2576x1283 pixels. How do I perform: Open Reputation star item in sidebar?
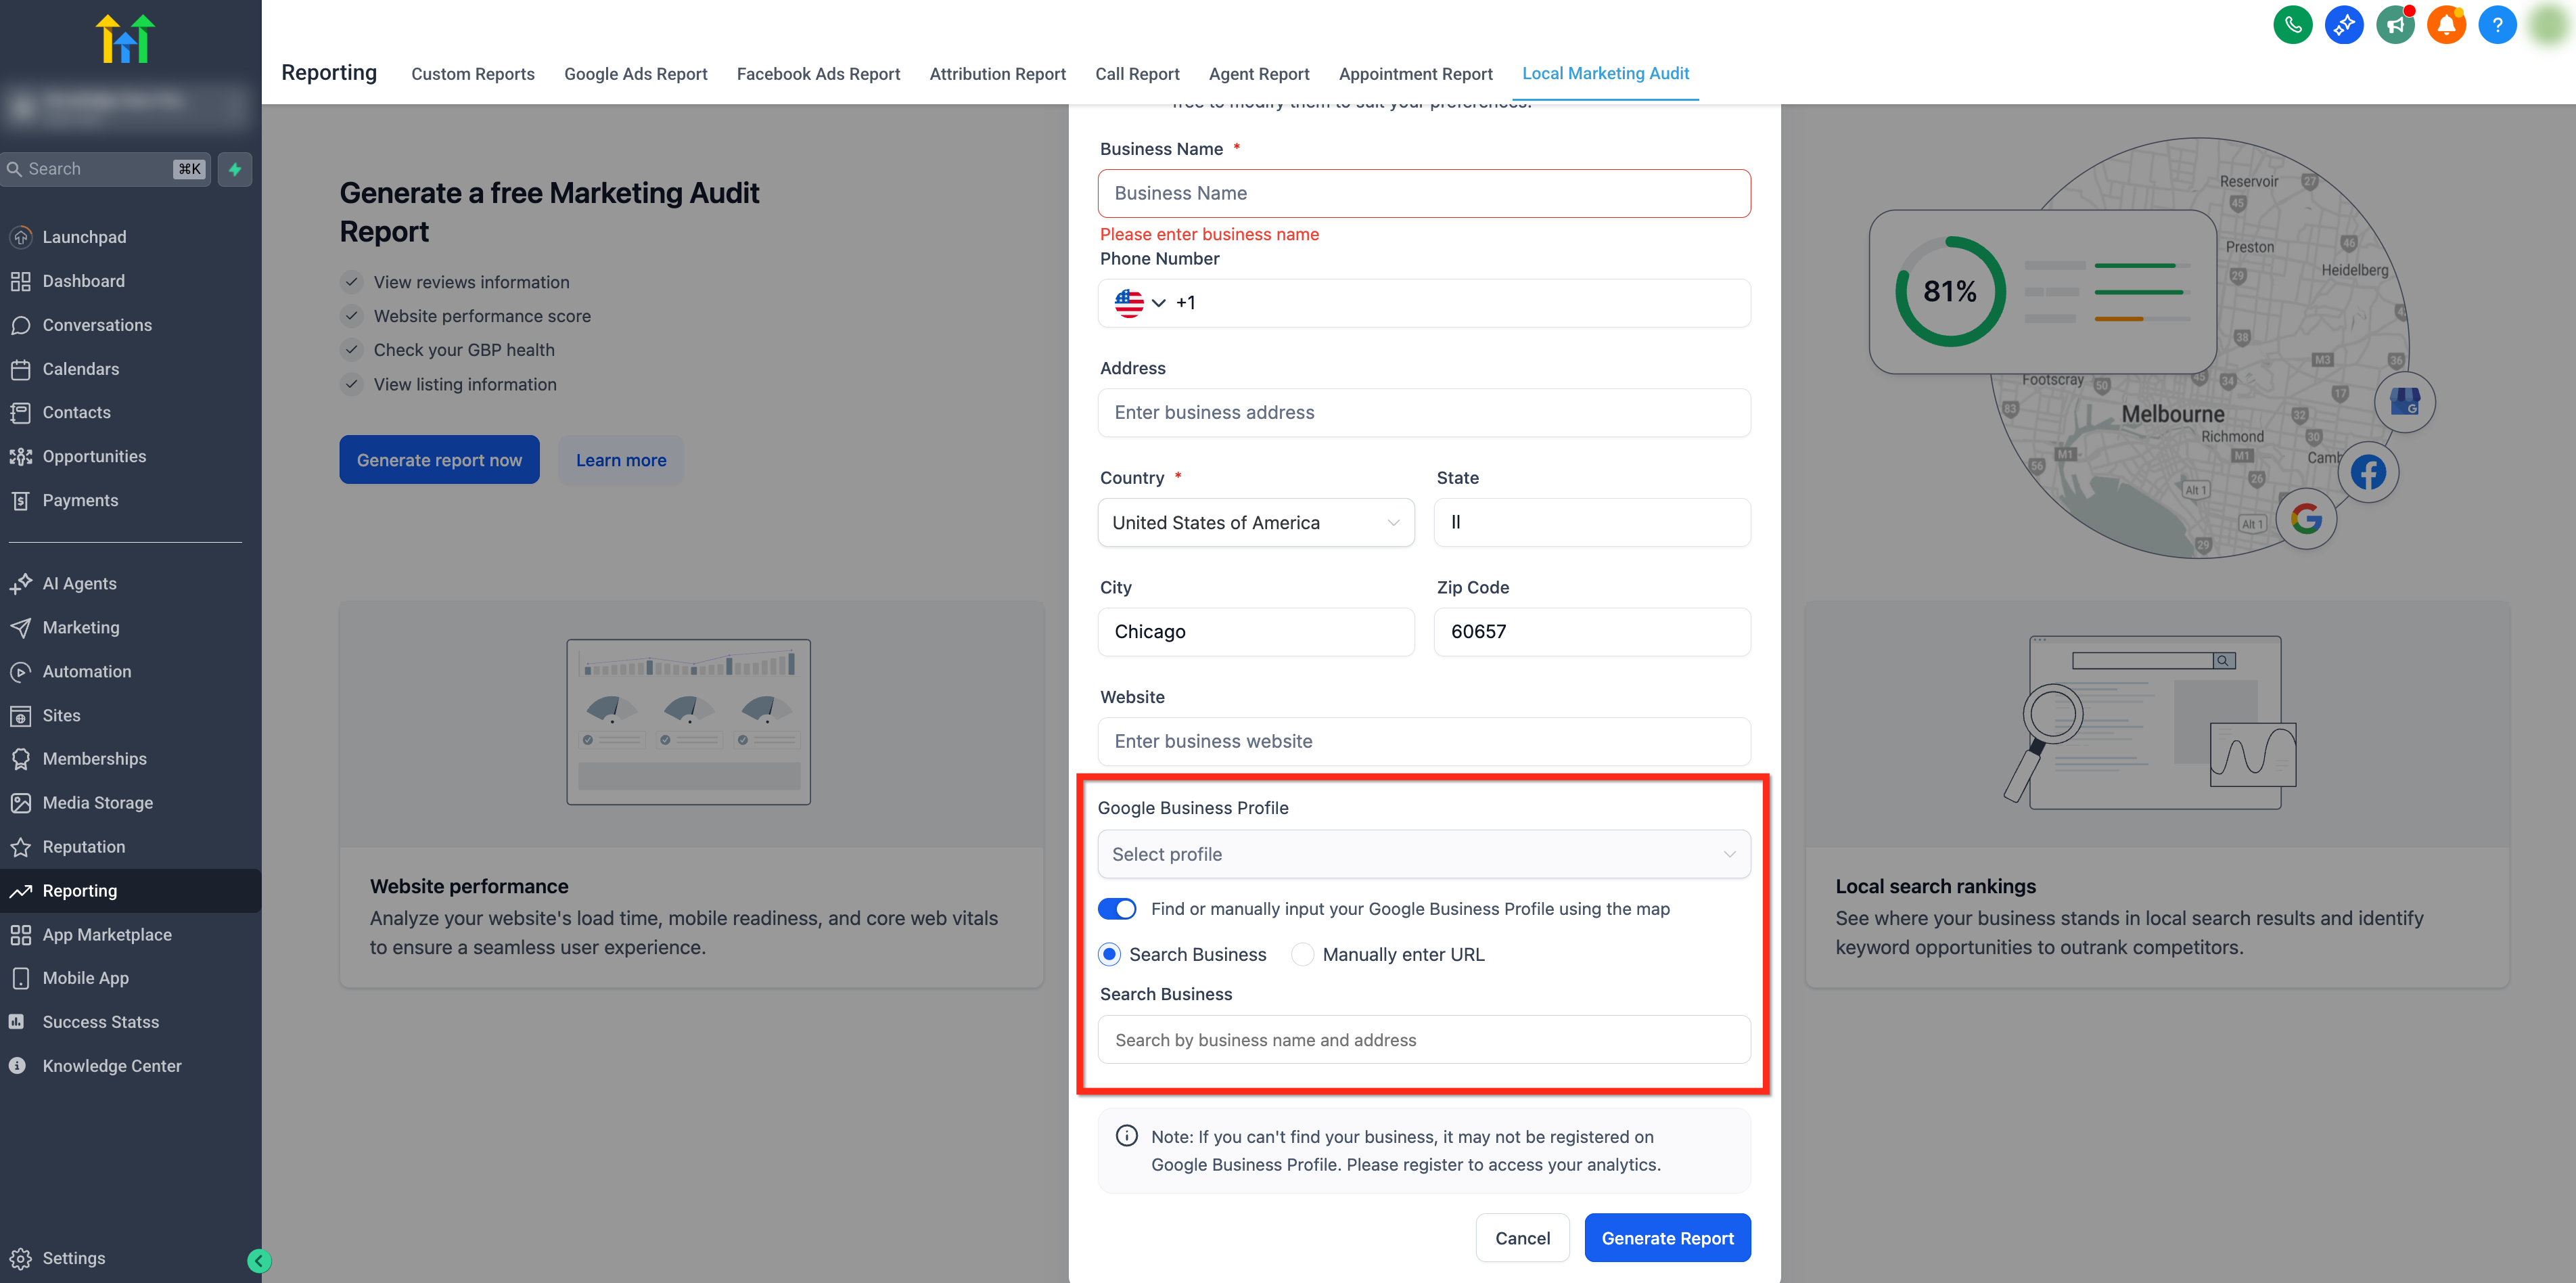(84, 846)
